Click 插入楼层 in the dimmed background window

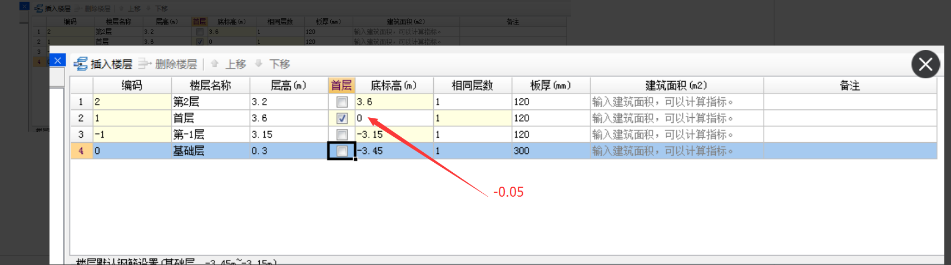click(52, 8)
